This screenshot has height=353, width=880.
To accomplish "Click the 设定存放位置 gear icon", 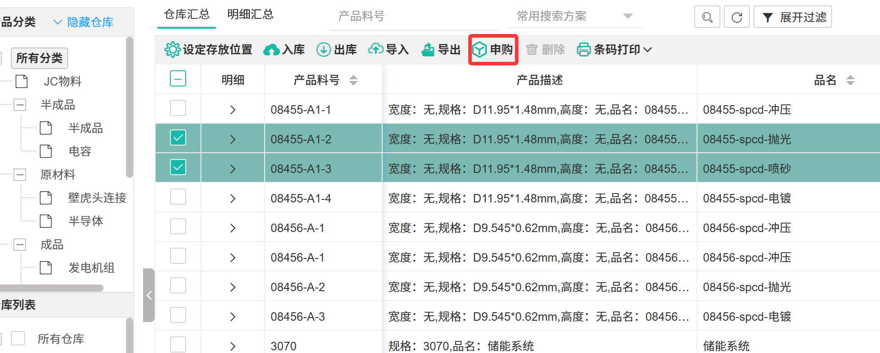I will tap(172, 50).
